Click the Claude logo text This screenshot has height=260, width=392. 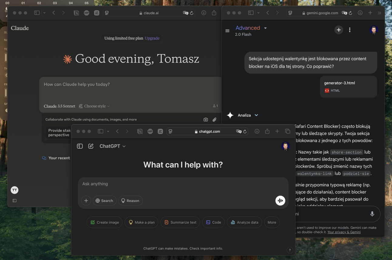tap(20, 28)
